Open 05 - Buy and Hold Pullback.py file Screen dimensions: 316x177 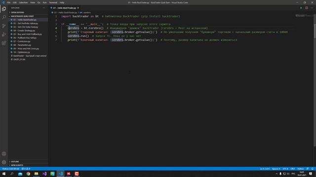point(28,34)
